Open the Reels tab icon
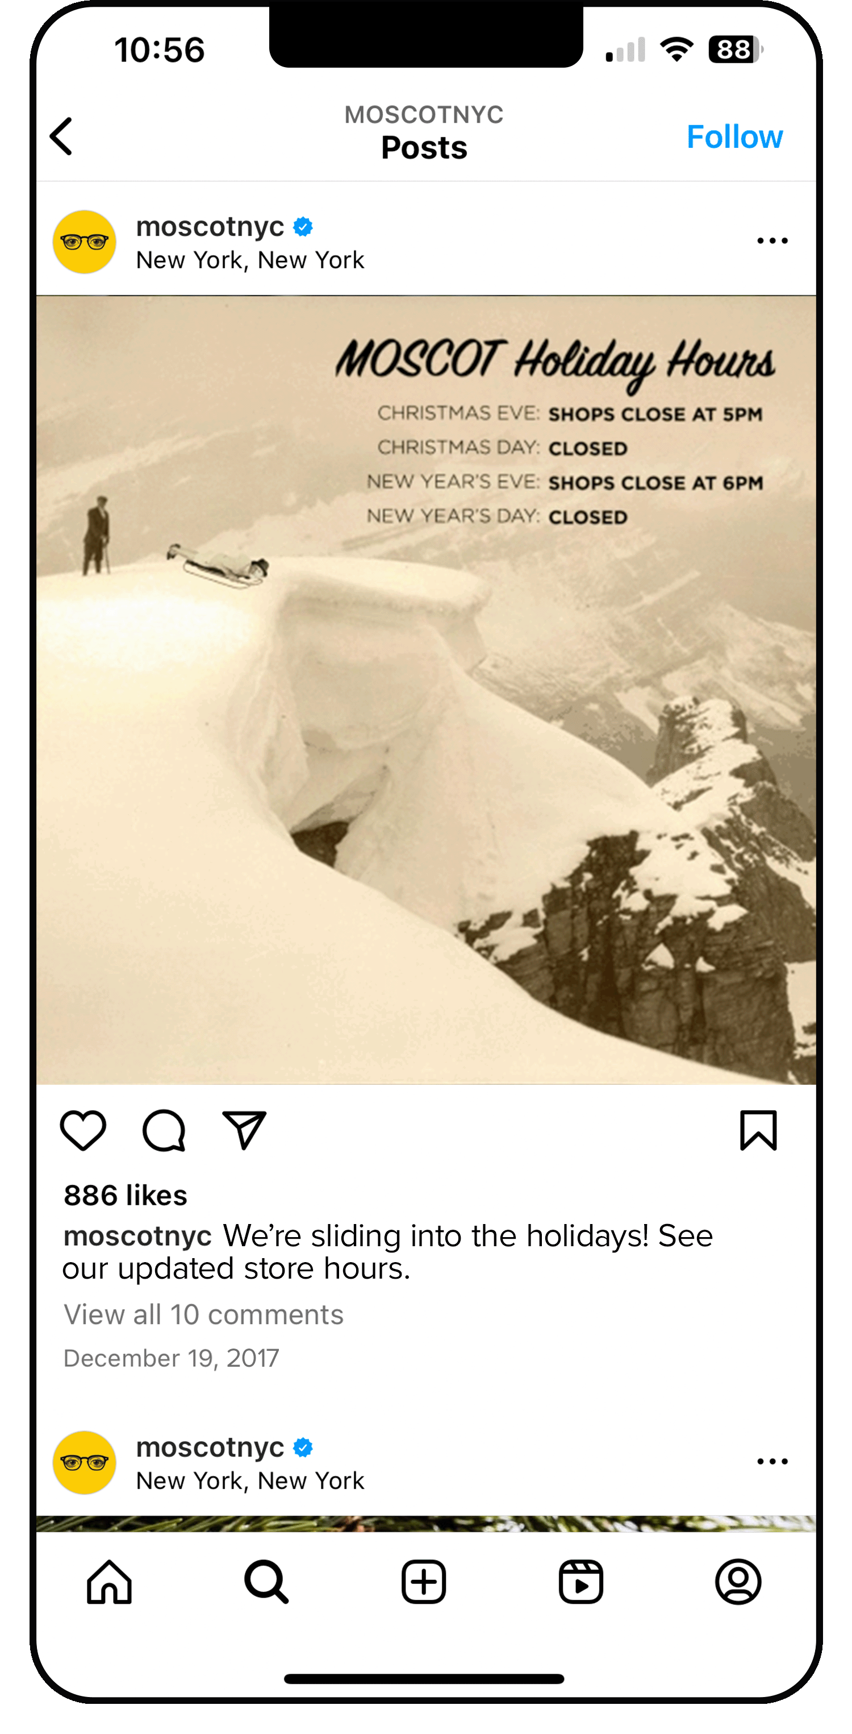Image resolution: width=852 pixels, height=1734 pixels. (x=581, y=1582)
